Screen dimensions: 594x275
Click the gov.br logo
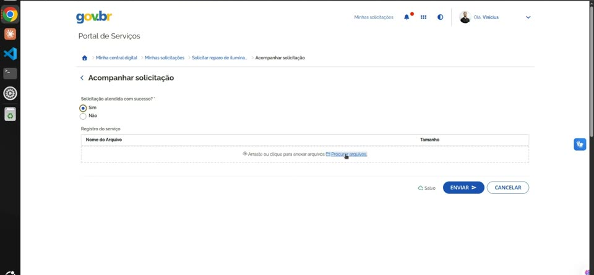[94, 17]
